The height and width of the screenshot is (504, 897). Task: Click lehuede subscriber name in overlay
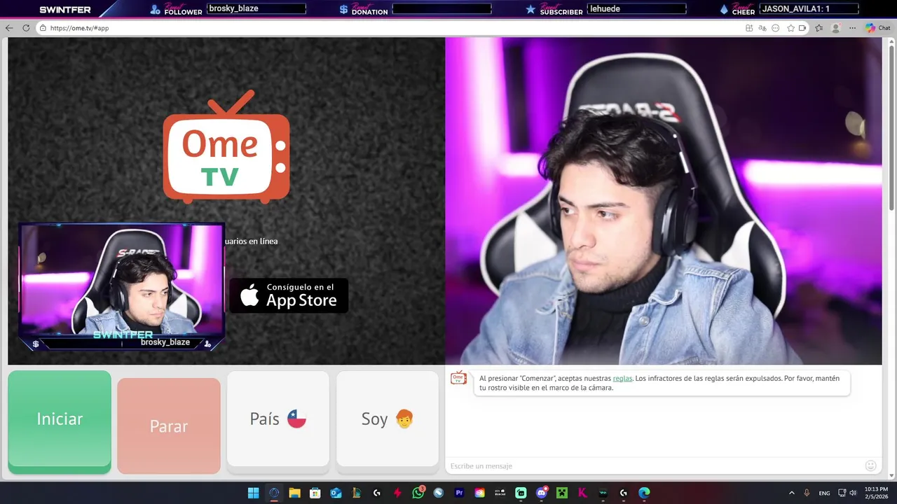[x=605, y=9]
